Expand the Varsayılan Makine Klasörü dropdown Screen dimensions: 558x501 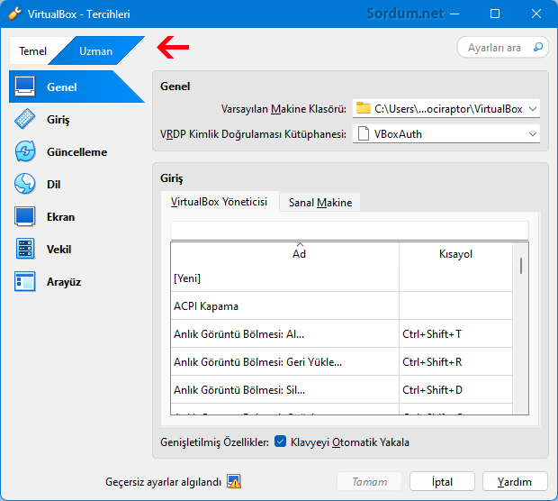[533, 109]
